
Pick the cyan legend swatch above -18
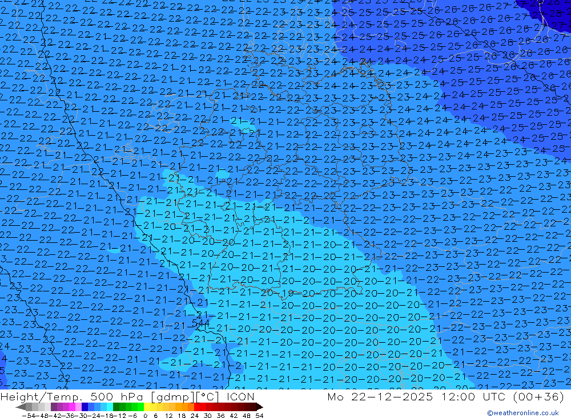click(110, 407)
